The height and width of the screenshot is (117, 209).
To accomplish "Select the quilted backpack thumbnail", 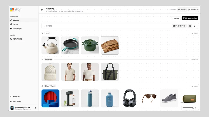I will tap(50, 72).
